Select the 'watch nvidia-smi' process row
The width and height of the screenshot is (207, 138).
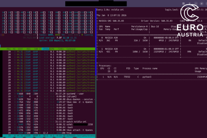(x=49, y=122)
